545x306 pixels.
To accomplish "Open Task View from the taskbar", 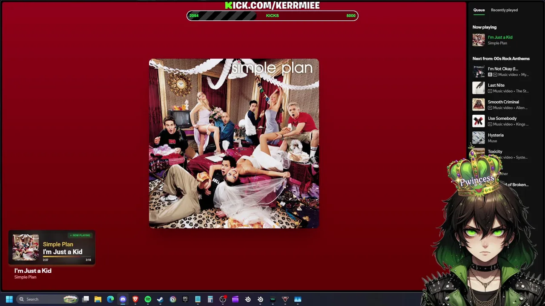I will [86, 299].
